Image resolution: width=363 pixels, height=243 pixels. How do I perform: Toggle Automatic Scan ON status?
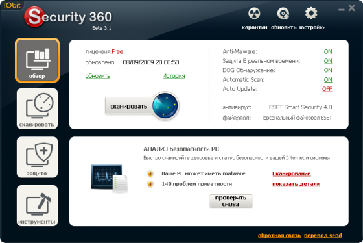(x=328, y=80)
